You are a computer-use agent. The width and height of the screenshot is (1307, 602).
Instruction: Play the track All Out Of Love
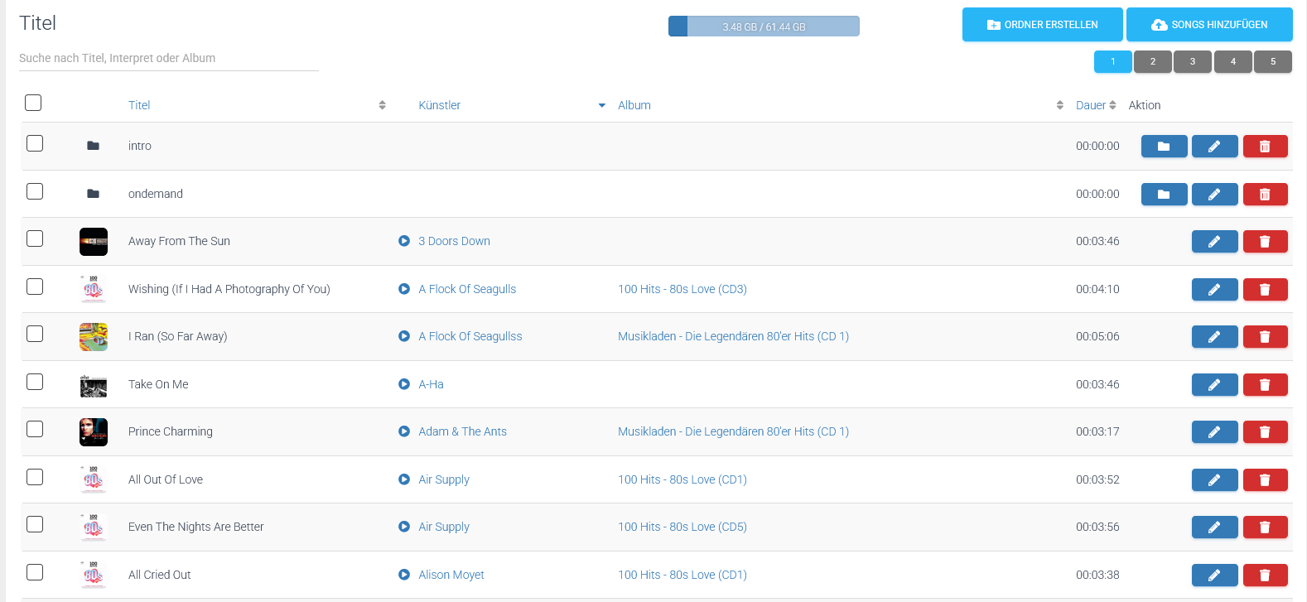404,479
